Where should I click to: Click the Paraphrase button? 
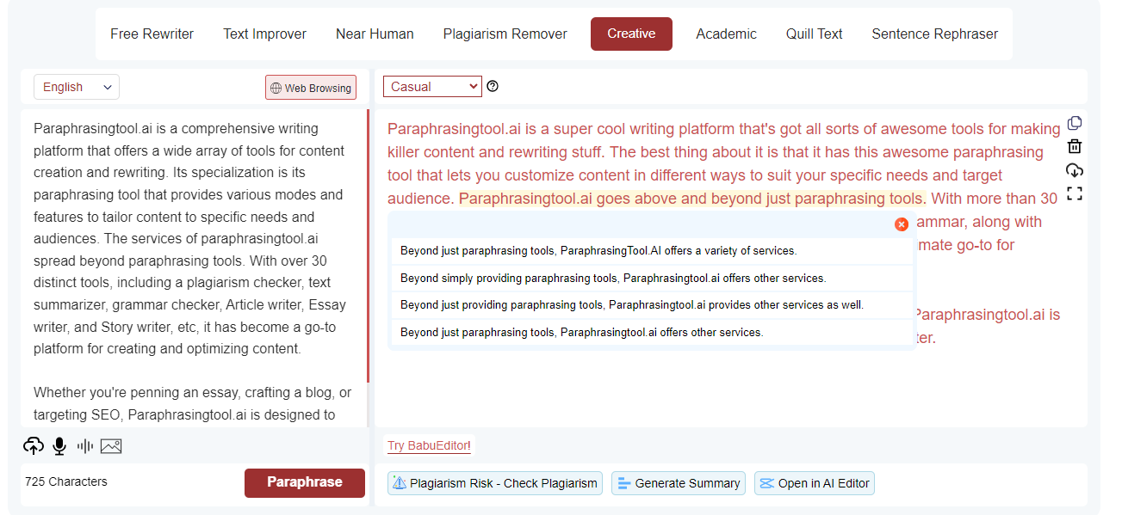click(305, 482)
